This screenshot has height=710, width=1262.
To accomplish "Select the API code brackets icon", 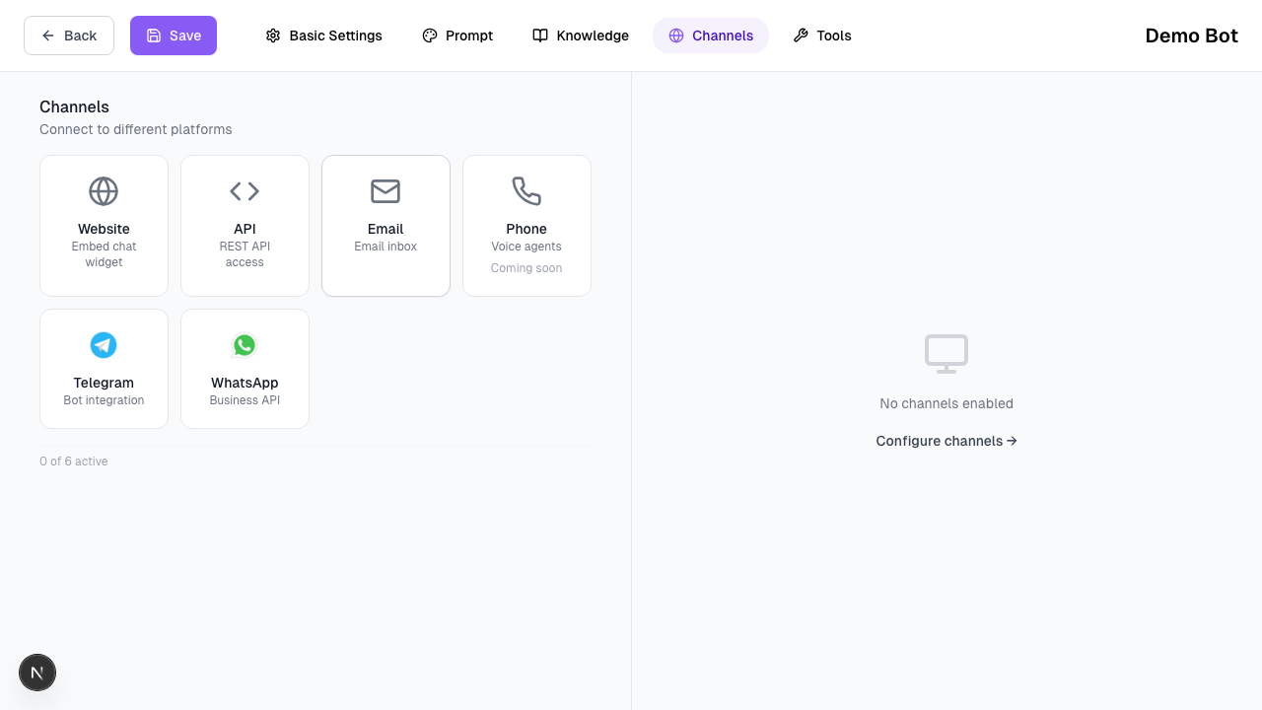I will 245,191.
